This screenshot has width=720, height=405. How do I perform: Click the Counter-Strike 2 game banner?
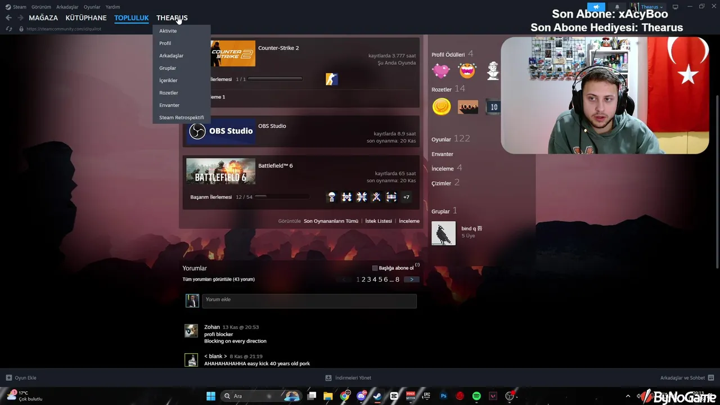pyautogui.click(x=233, y=53)
